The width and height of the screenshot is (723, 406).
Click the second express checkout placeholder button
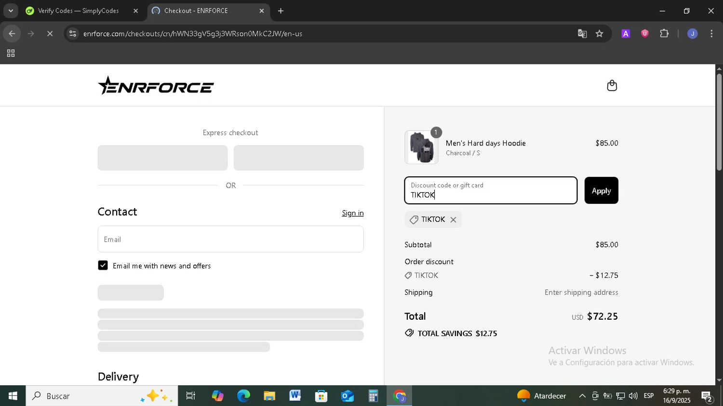pos(298,158)
